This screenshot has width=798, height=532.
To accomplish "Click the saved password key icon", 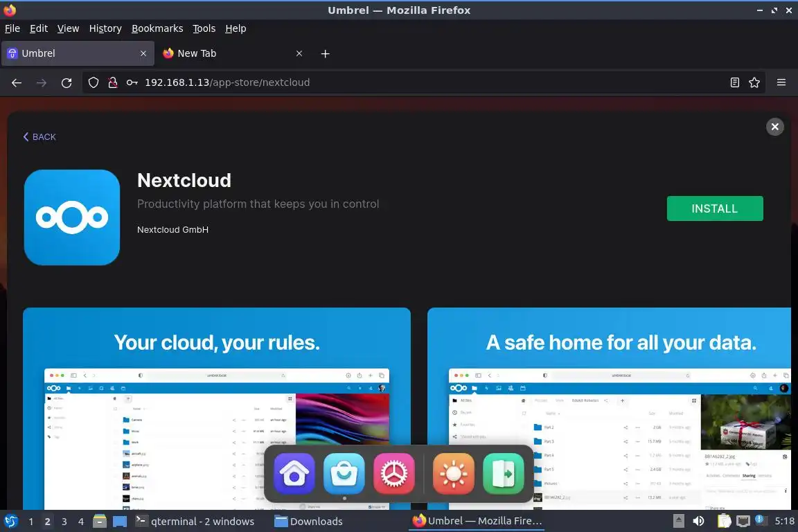I will (x=132, y=82).
